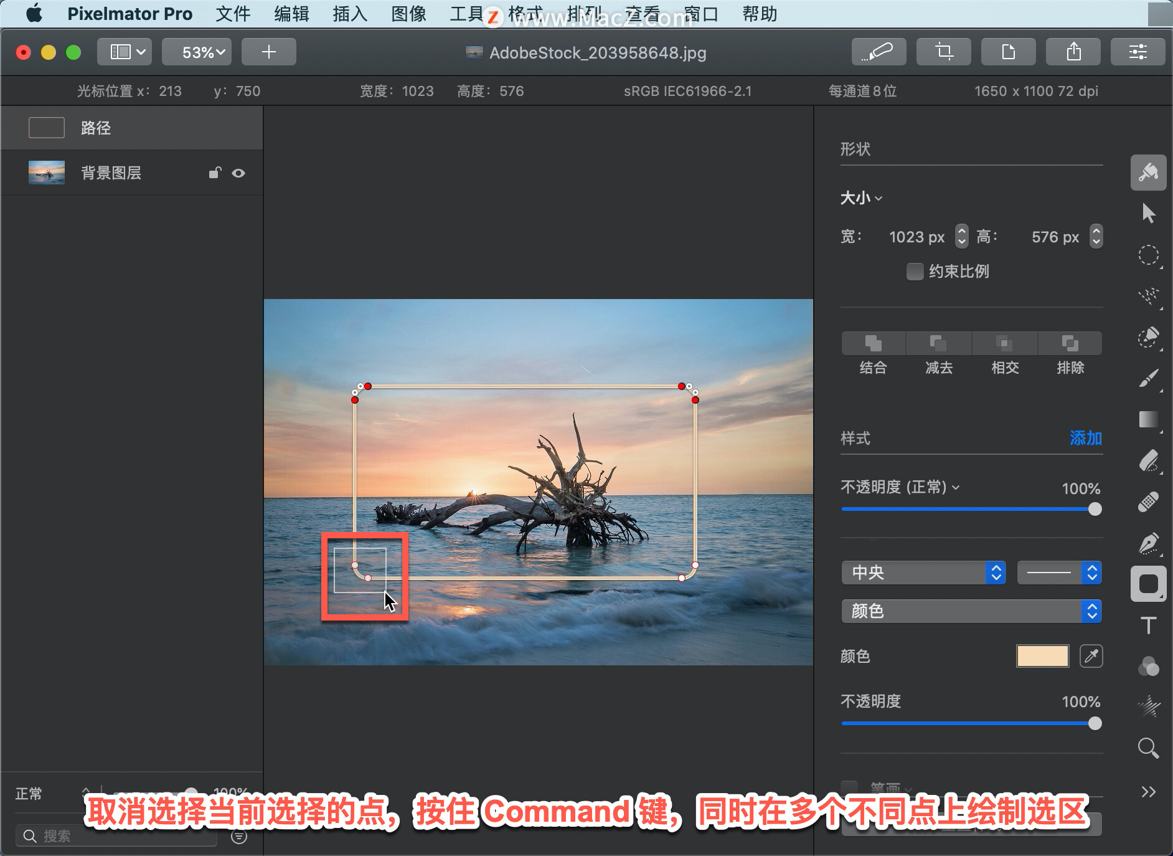This screenshot has height=856, width=1173.
Task: Click the layer filter icon near search
Action: 239,836
